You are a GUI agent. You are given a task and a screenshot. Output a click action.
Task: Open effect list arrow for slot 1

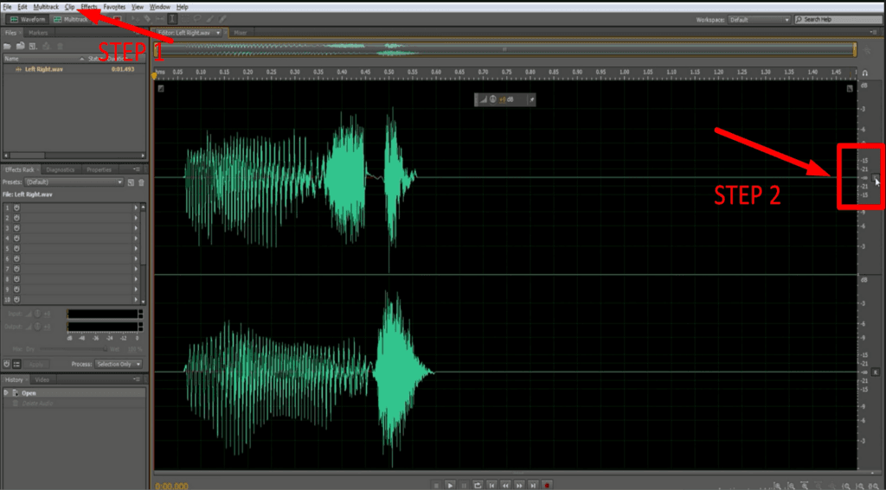136,207
